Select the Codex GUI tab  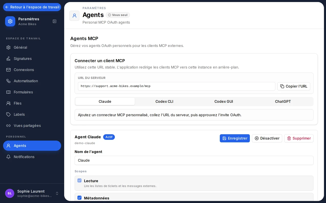click(224, 101)
